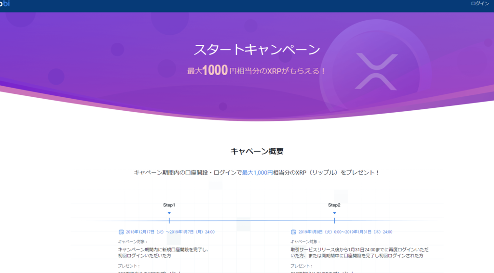Click the 最大1000円相当分のXRPがもらえる subtitle

pyautogui.click(x=256, y=70)
